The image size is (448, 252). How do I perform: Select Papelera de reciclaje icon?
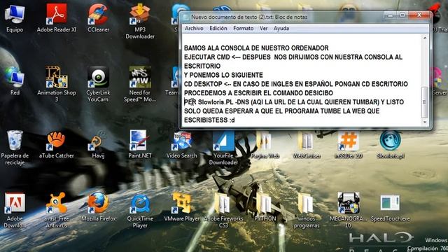[15, 147]
